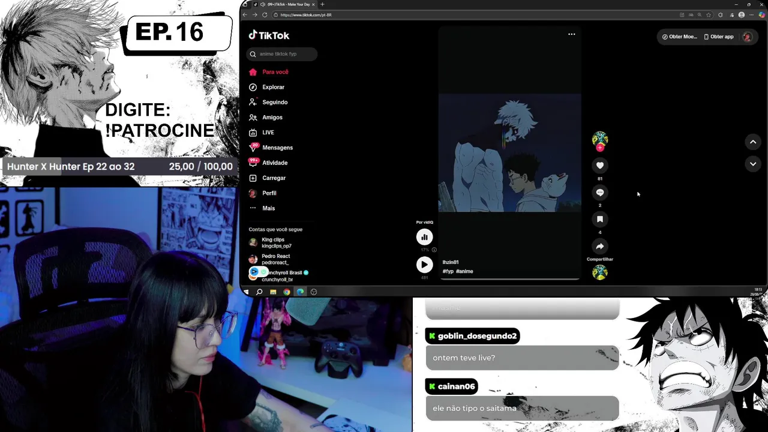Viewport: 768px width, 432px height.
Task: Open King clips followed account
Action: [271, 242]
